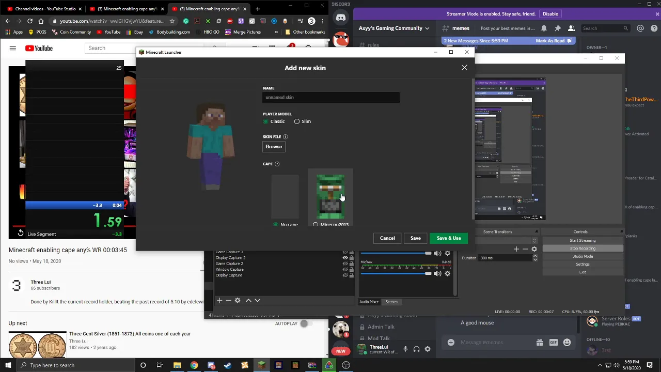The height and width of the screenshot is (372, 661).
Task: Open the Coin Community bookmark
Action: pyautogui.click(x=71, y=32)
